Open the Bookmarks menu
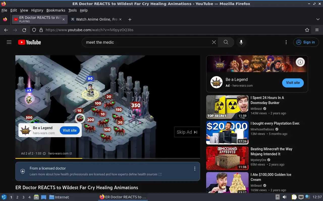The width and height of the screenshot is (323, 201). [56, 10]
